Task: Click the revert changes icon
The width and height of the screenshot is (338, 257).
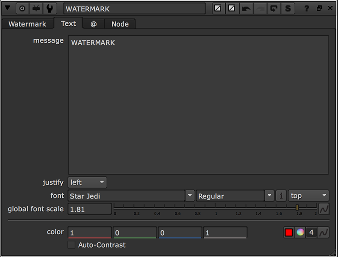Action: coord(274,9)
